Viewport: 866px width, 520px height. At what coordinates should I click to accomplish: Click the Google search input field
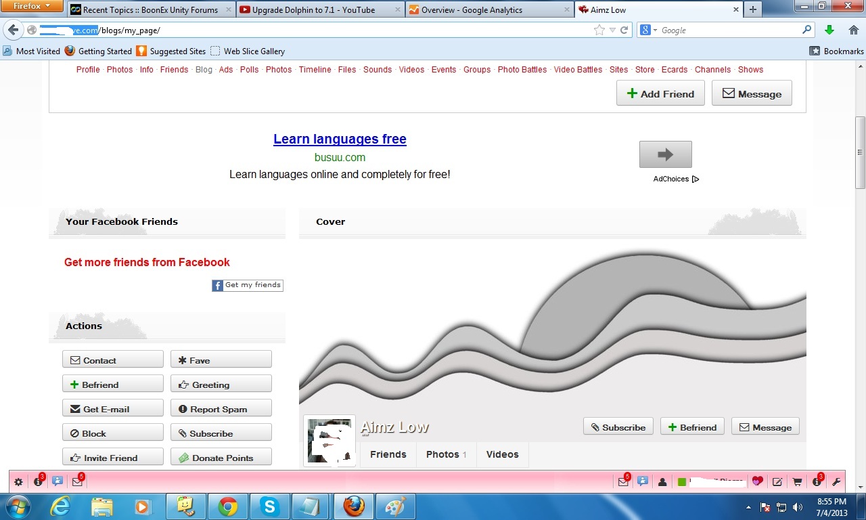point(729,30)
